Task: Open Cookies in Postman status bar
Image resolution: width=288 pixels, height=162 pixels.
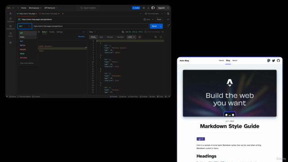Action: [144, 97]
